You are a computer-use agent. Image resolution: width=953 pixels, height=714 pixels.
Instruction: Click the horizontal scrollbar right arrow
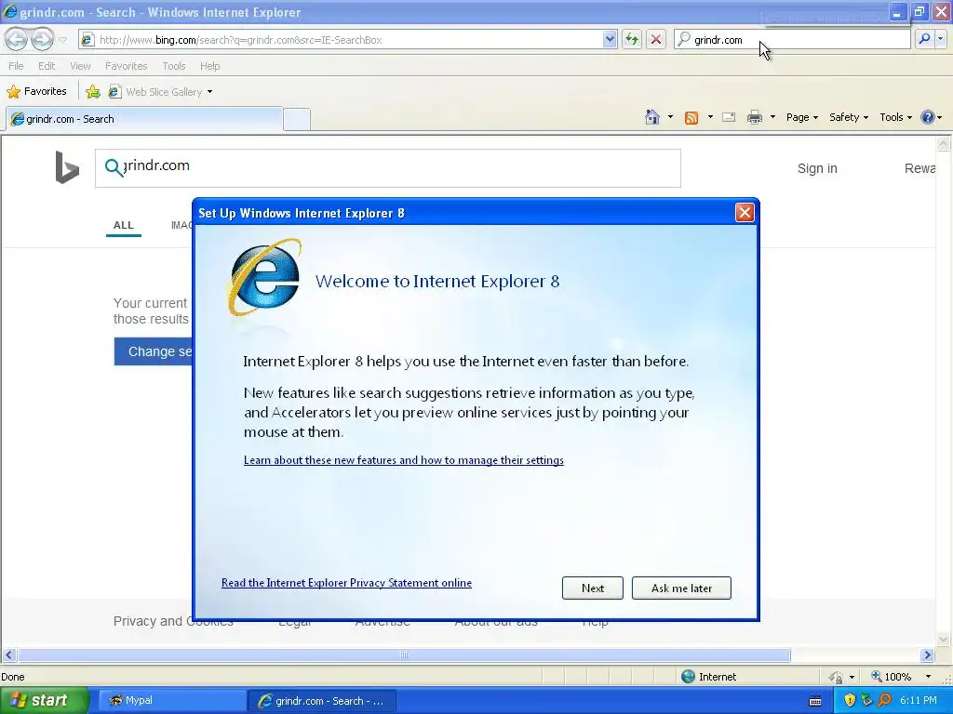coord(927,655)
